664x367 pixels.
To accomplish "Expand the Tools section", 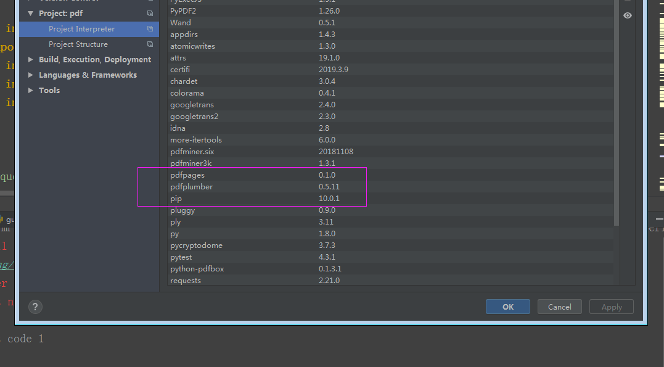I will [x=30, y=90].
